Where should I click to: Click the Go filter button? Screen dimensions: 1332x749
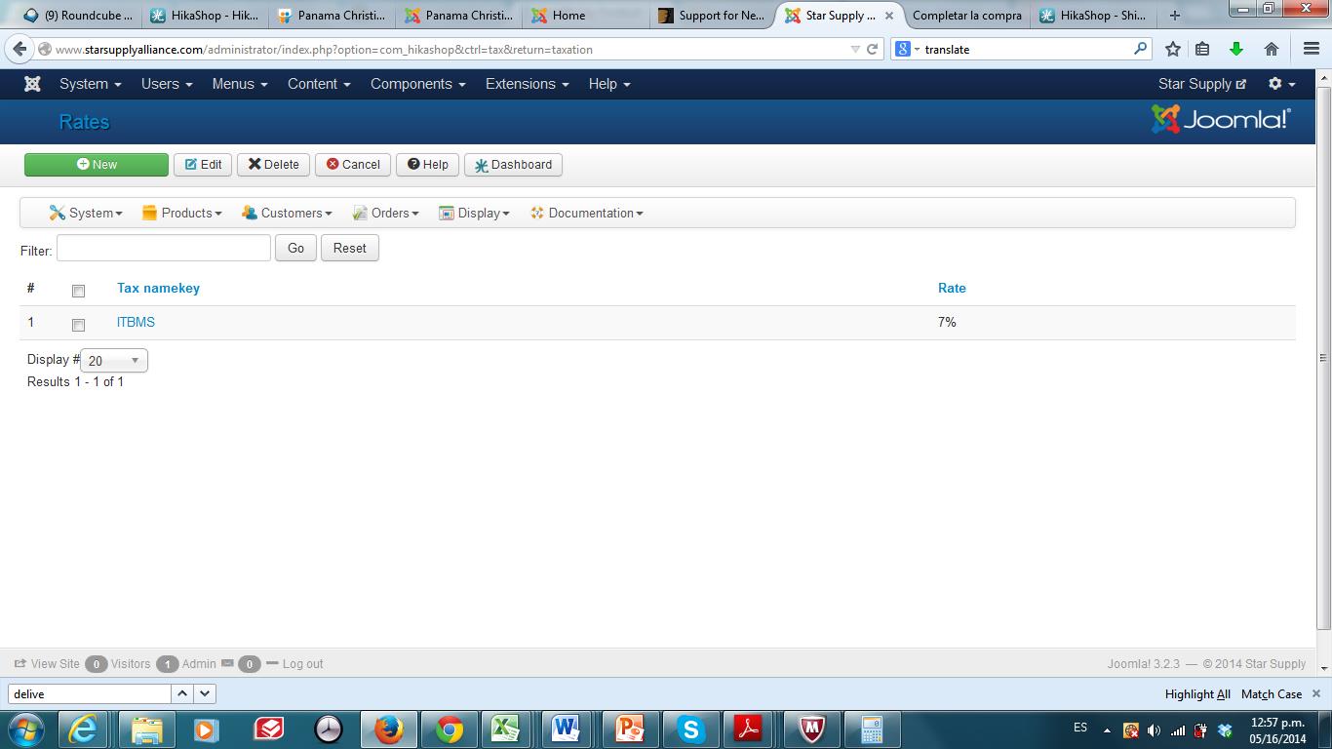[295, 248]
